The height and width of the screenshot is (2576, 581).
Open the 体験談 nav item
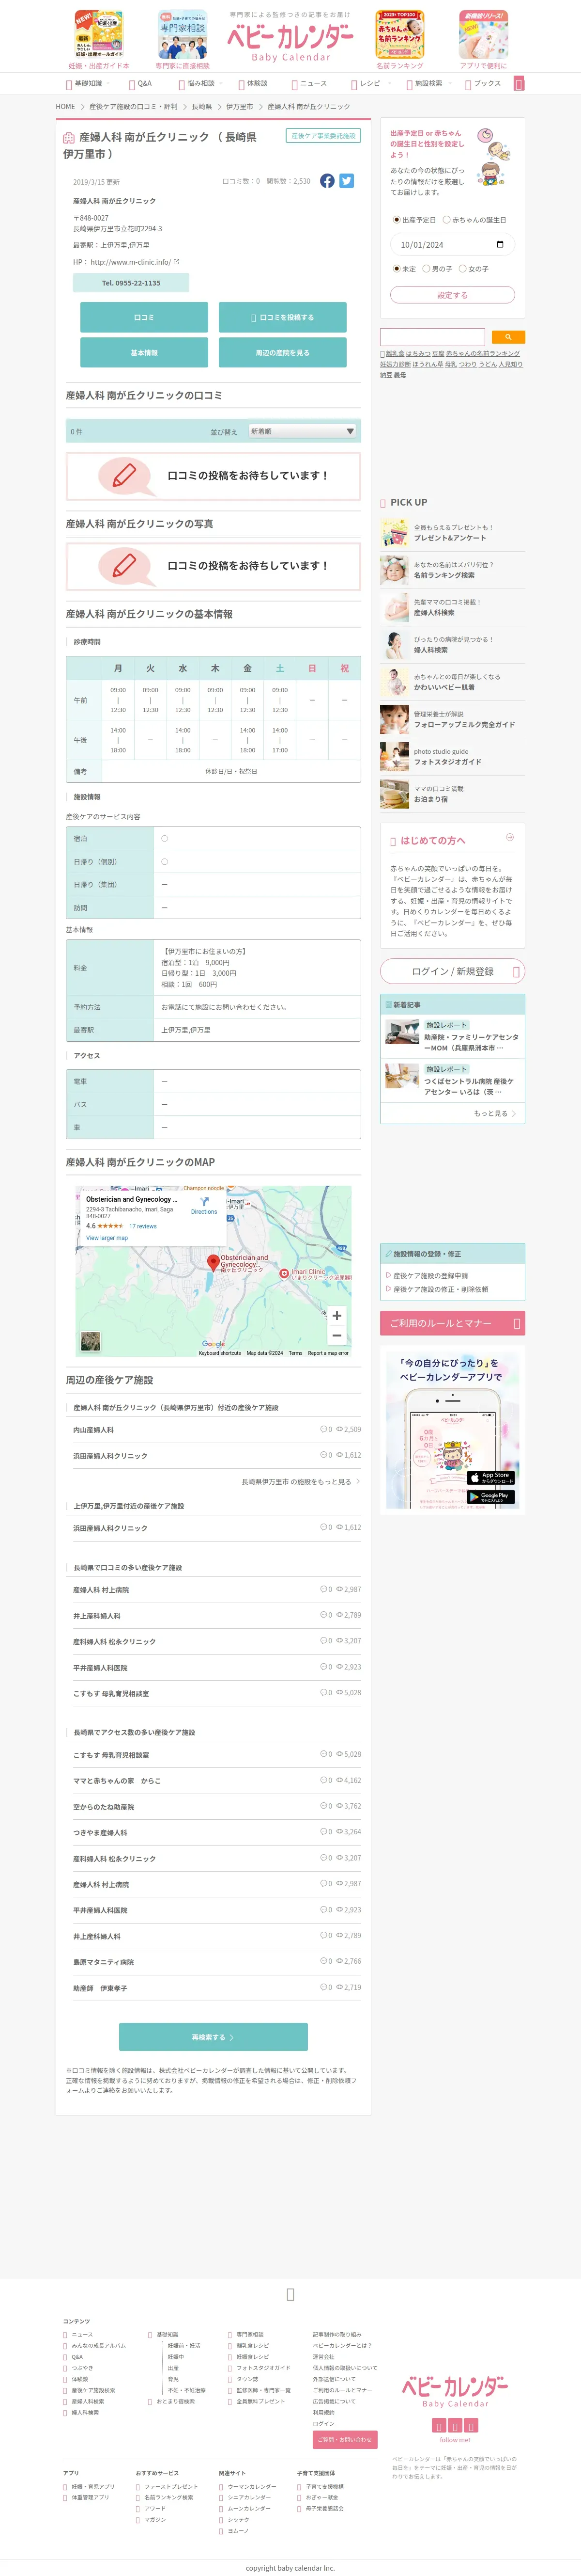click(x=253, y=83)
